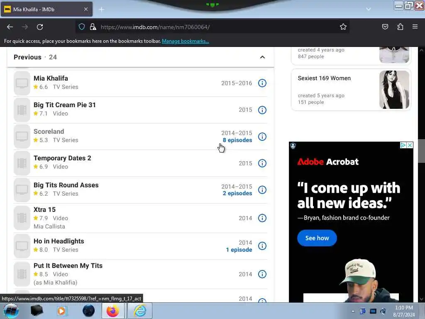Screen dimensions: 425x319
Task: Open the Ho in Headlights title
Action: point(59,241)
